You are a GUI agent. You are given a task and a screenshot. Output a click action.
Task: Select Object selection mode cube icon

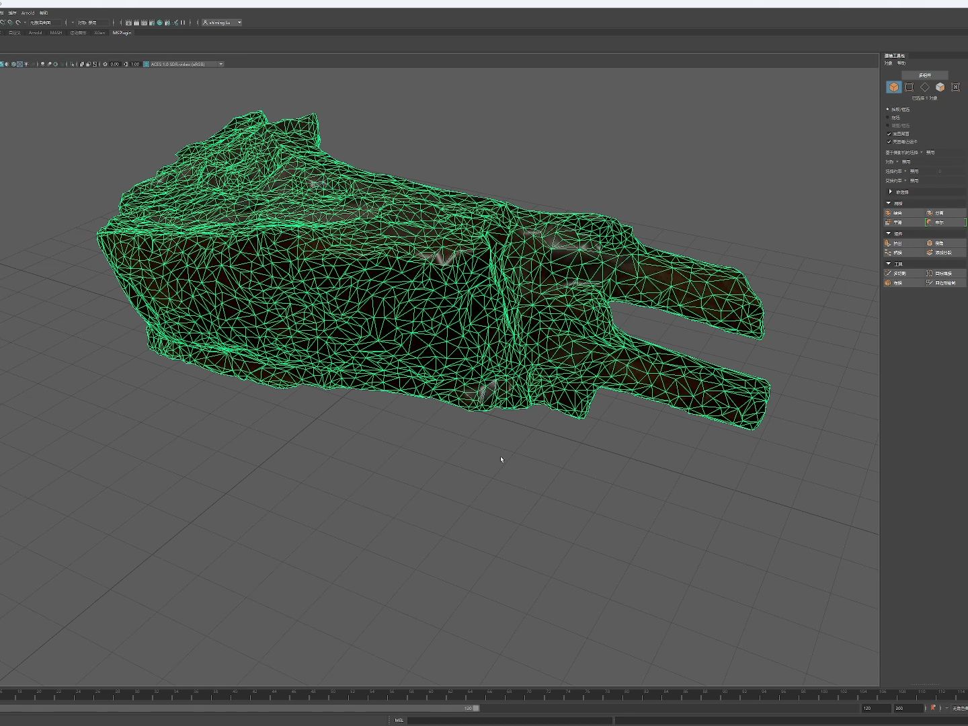pos(893,87)
